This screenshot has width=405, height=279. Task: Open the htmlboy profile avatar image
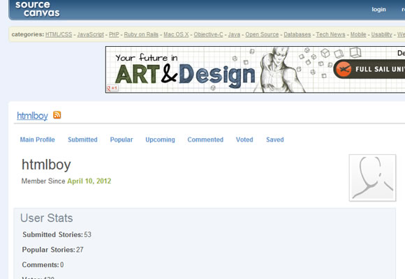pyautogui.click(x=372, y=178)
